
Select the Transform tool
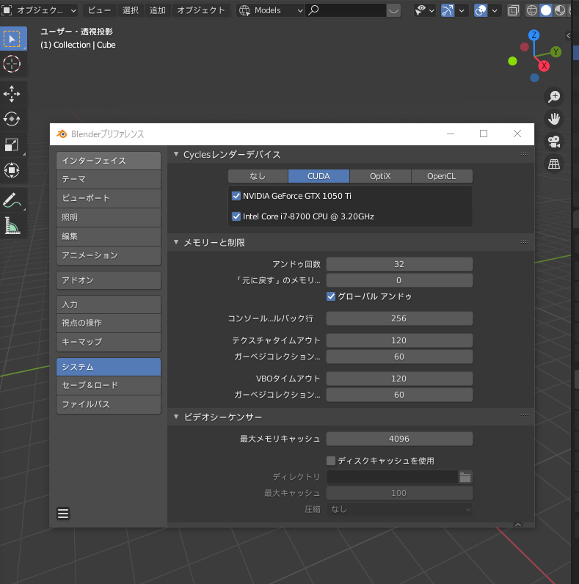click(12, 171)
